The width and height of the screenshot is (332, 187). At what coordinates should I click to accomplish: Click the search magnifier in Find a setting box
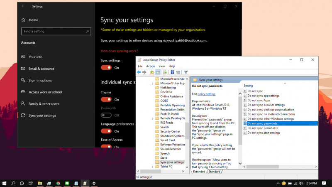[x=88, y=32]
